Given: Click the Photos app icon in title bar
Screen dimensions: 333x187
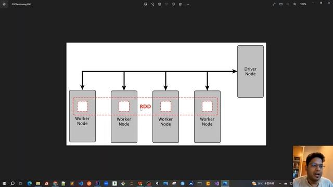Looking at the screenshot, I should click(x=4, y=4).
